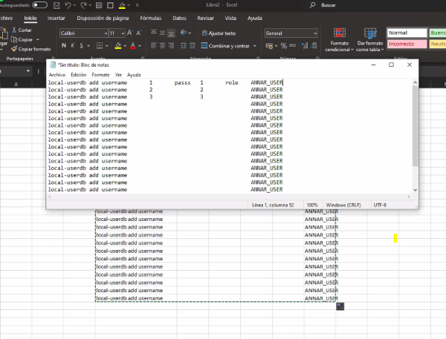Align text to middle of cell
The width and height of the screenshot is (446, 339).
click(162, 33)
